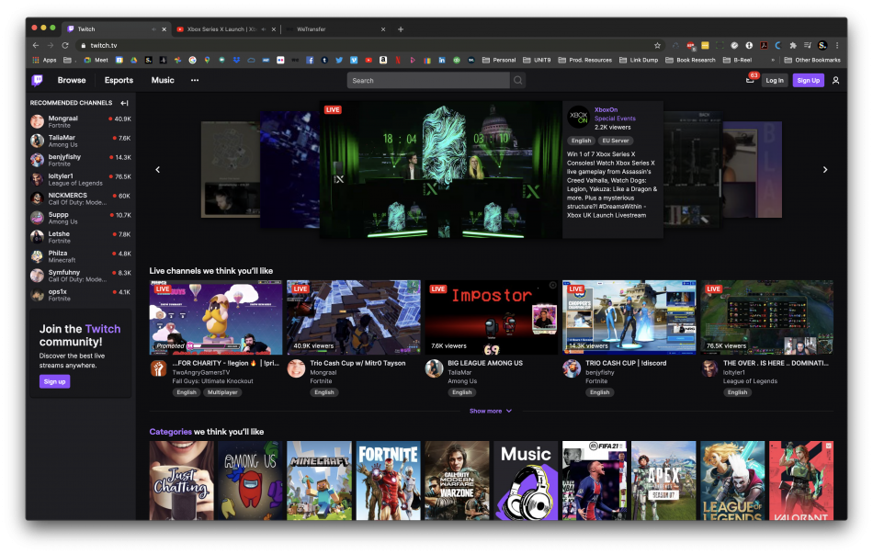Open the Personal bookmarks folder
The width and height of the screenshot is (873, 554).
(x=499, y=60)
